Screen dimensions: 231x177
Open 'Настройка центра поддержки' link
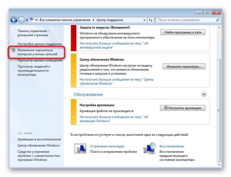pos(40,44)
